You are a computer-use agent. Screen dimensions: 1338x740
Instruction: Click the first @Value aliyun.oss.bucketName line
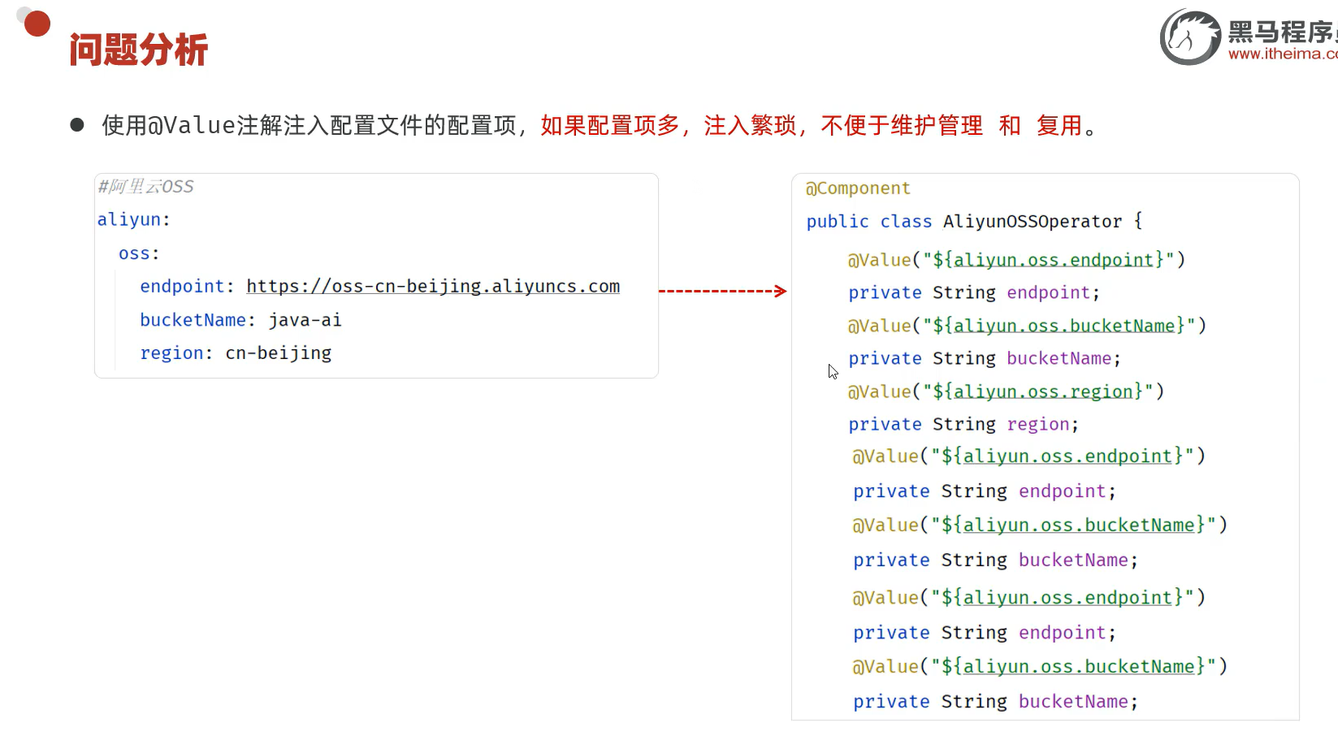coord(1028,326)
